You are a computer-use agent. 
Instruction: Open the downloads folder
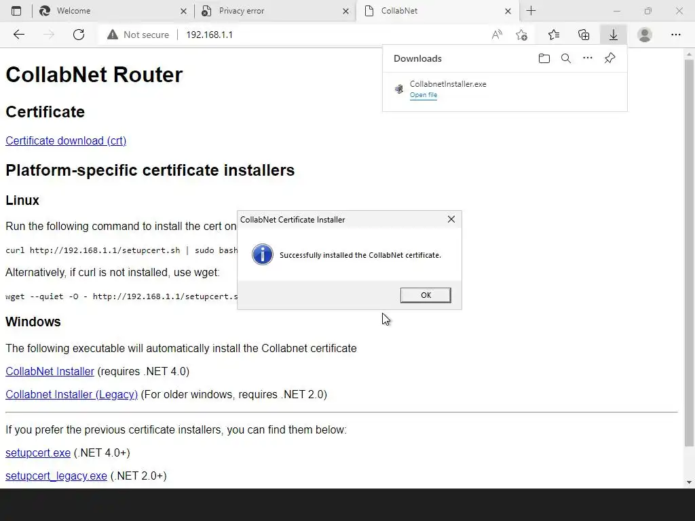(x=544, y=58)
